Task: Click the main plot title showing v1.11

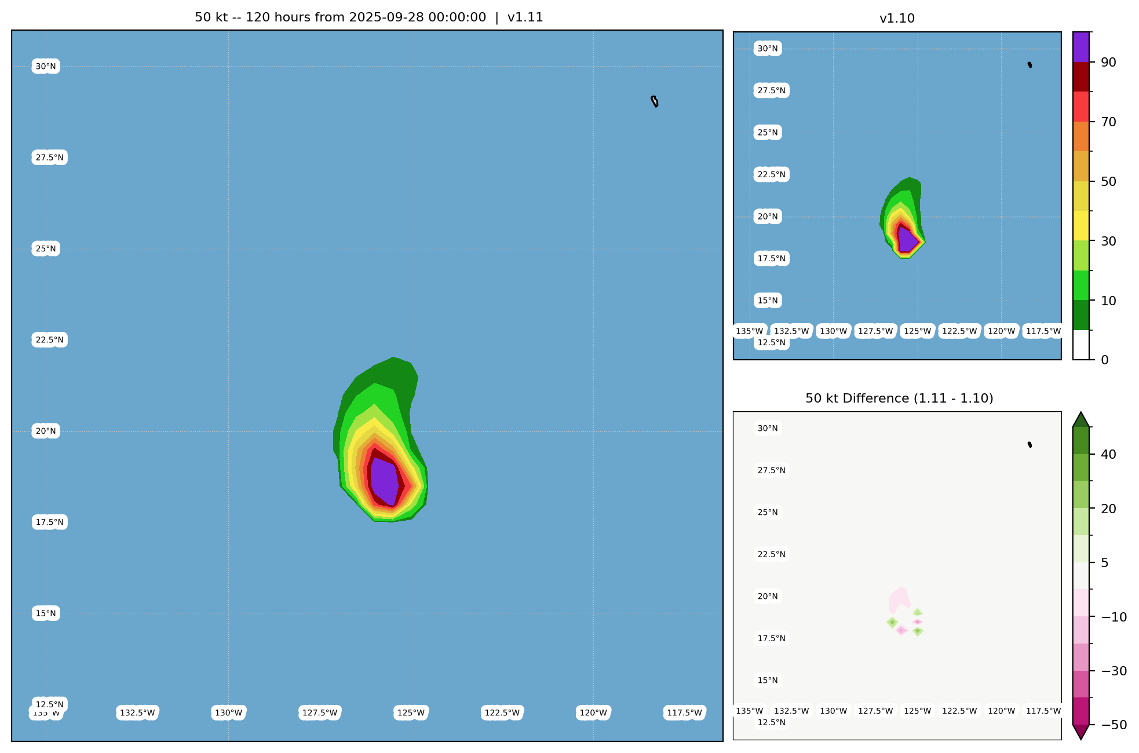Action: (x=368, y=17)
